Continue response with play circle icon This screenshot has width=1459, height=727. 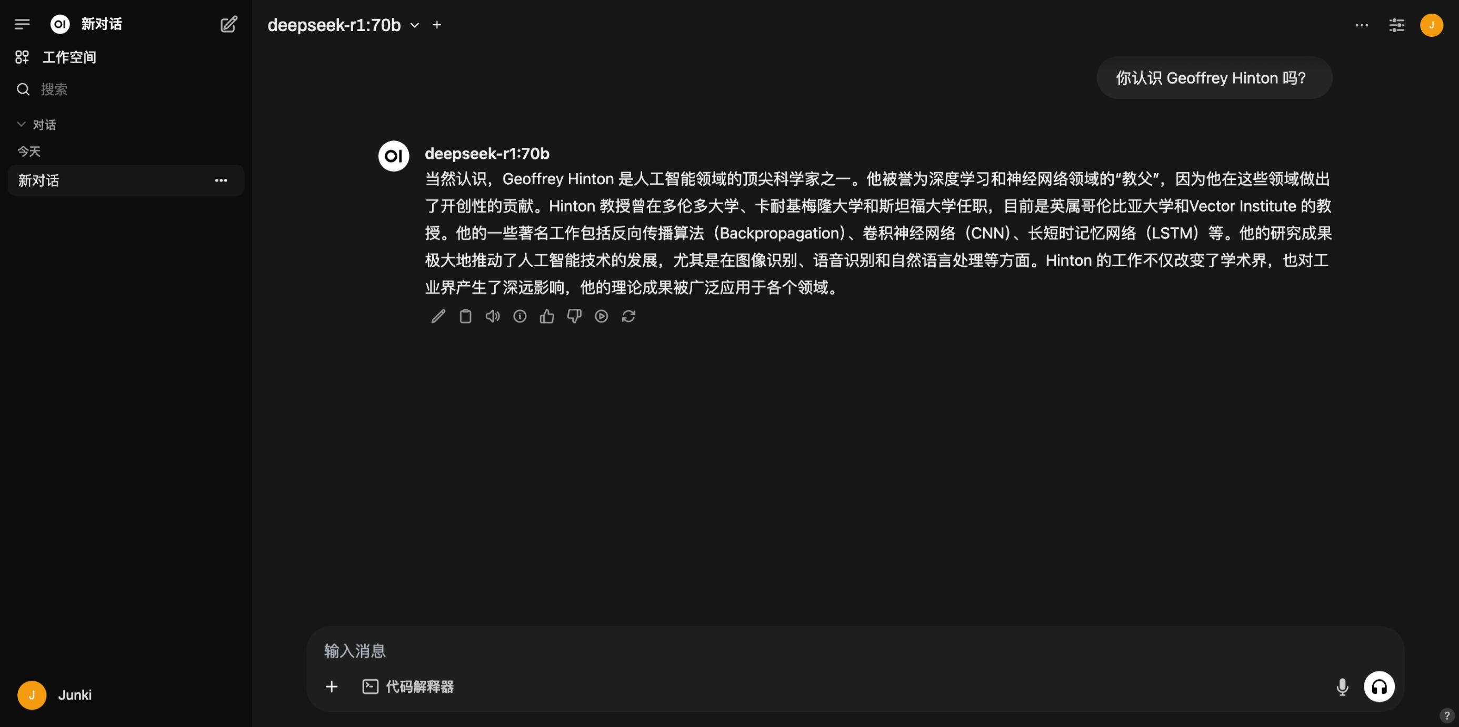(601, 316)
